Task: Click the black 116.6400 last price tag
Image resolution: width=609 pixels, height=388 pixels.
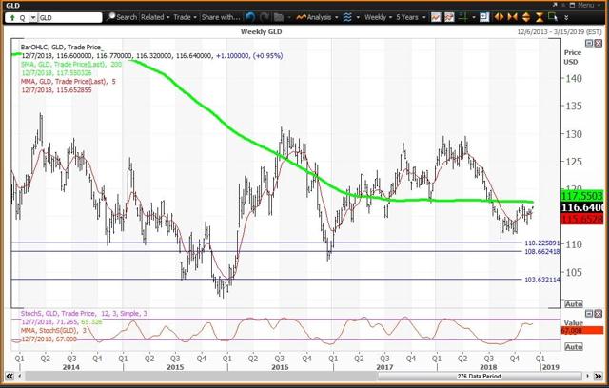Action: 581,207
